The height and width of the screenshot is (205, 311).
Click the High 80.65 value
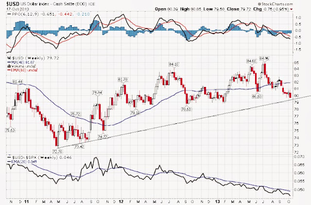(x=191, y=9)
